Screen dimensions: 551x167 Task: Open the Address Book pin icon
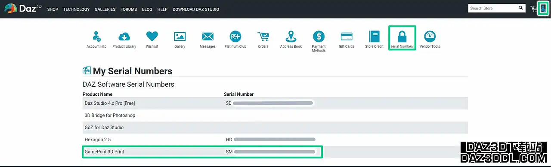pyautogui.click(x=291, y=36)
